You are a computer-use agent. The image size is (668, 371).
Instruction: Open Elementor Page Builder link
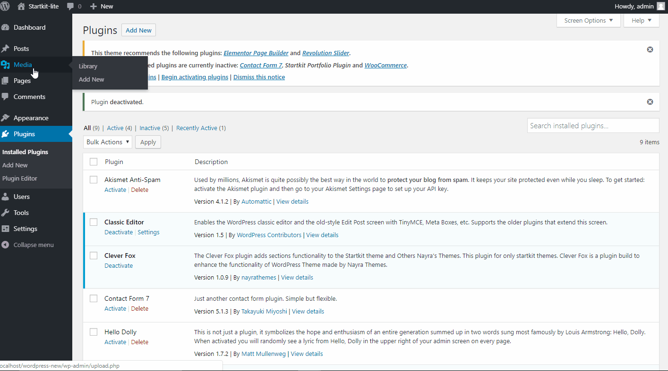pyautogui.click(x=256, y=53)
